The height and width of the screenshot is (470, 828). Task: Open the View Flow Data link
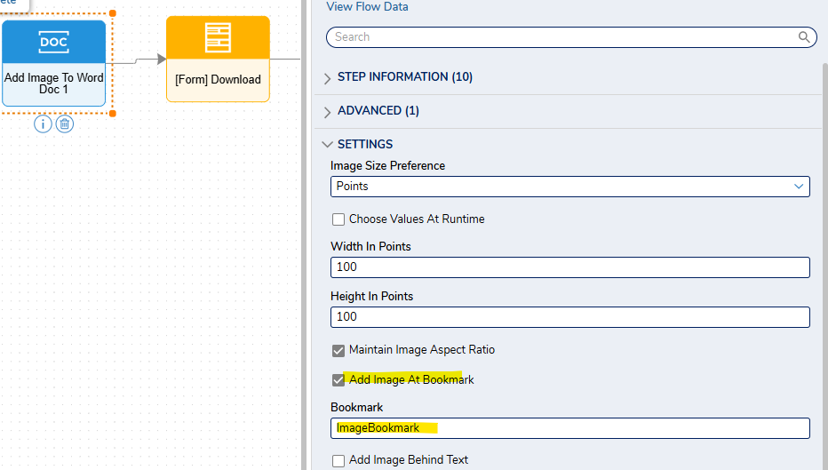(367, 7)
